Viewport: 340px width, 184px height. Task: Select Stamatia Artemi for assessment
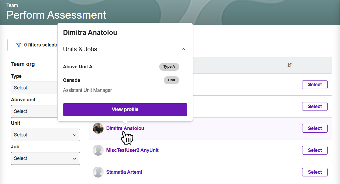tap(315, 172)
